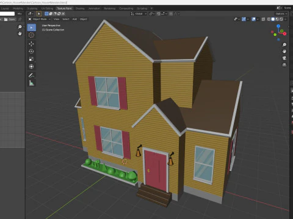Click the pin icon next to Open
293x219 pixels.
click(x=20, y=19)
